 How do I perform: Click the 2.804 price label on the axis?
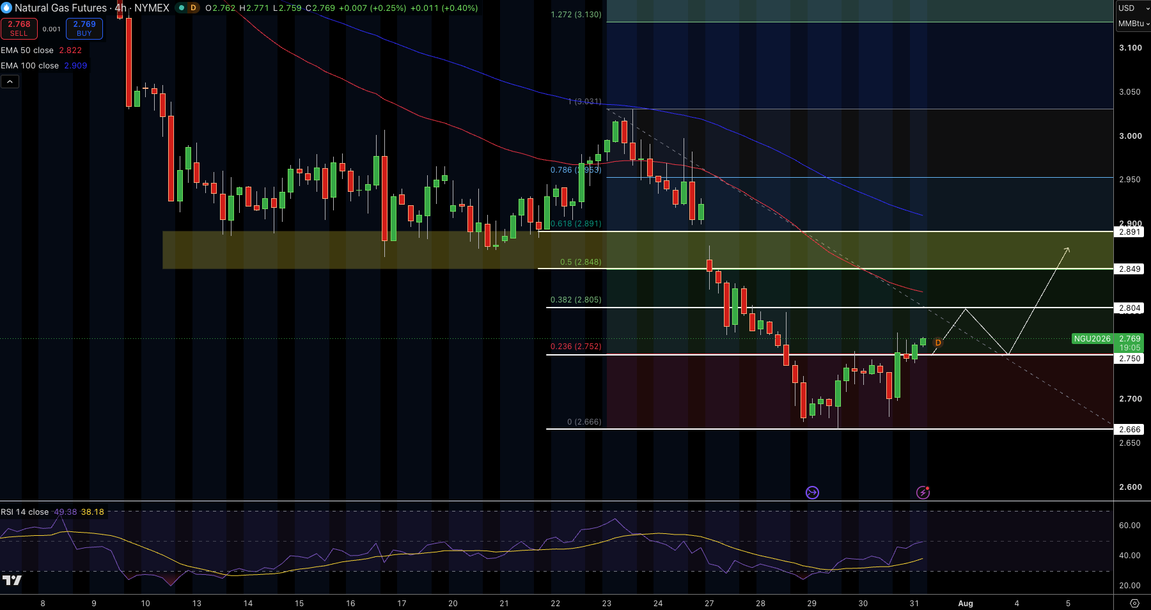1130,308
